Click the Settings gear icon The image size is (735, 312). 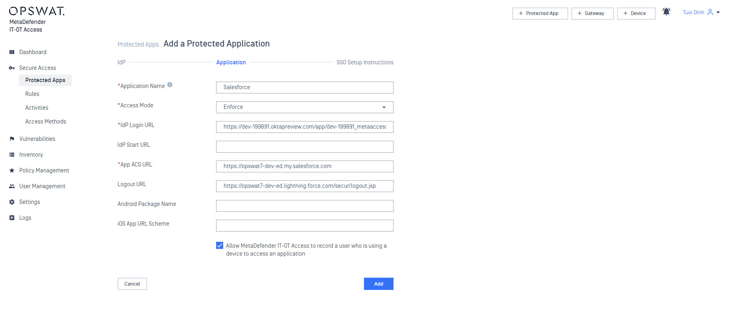click(x=12, y=202)
